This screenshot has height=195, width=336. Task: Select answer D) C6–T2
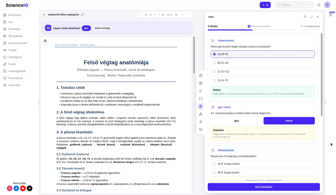click(262, 80)
